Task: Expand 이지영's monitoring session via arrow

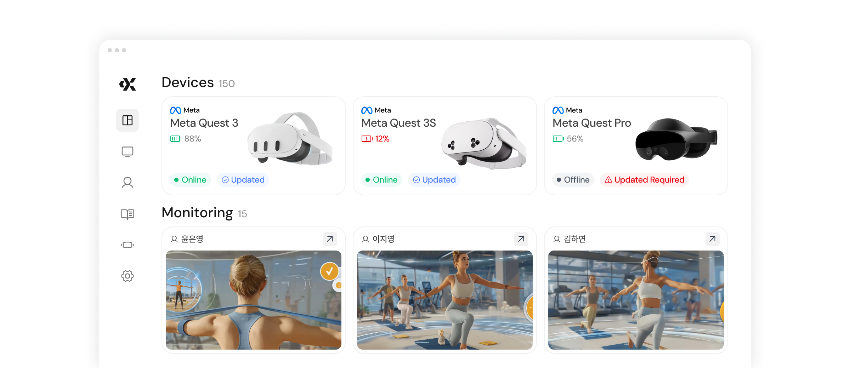Action: click(x=521, y=239)
